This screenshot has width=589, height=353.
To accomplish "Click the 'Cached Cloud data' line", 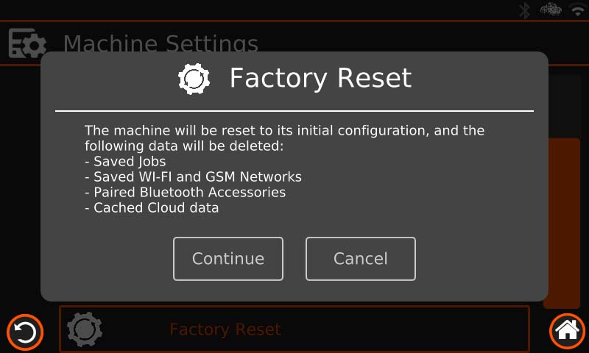I will pos(152,207).
